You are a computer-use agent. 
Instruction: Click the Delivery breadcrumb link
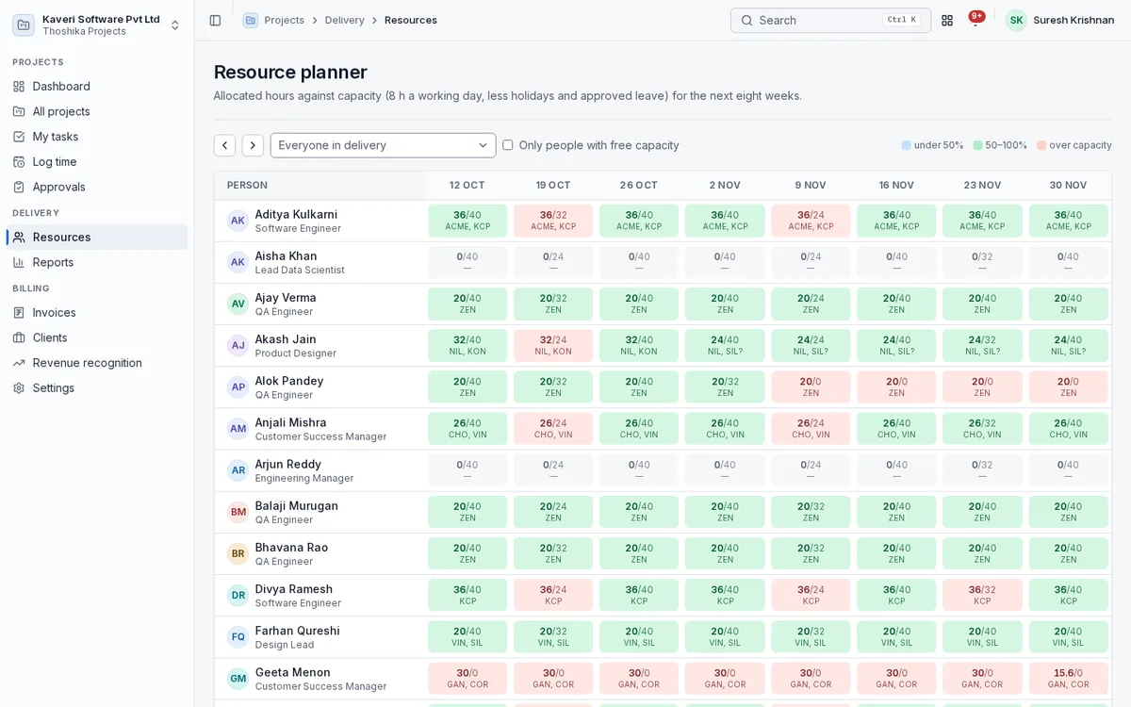(x=345, y=20)
